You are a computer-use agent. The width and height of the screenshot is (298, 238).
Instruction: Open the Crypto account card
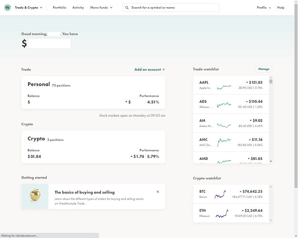point(93,147)
